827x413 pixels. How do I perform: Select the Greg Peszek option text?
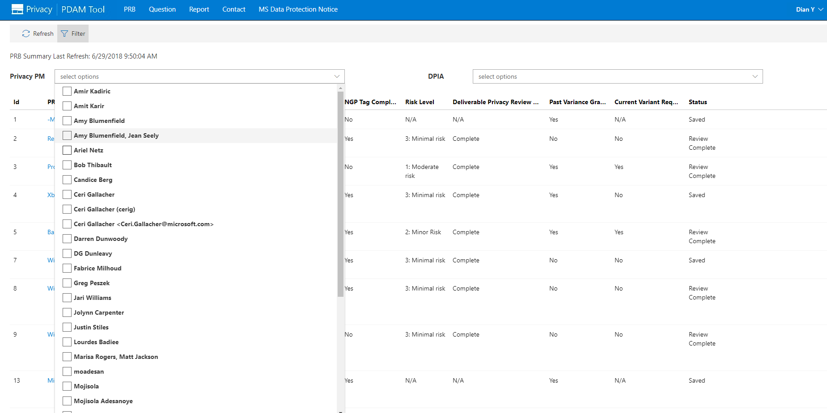coord(92,283)
